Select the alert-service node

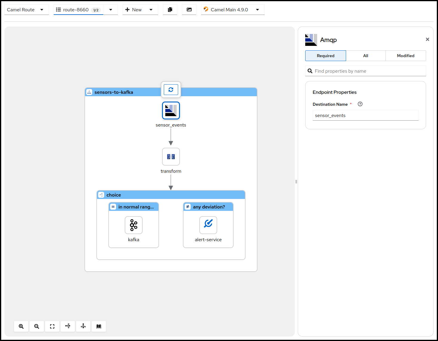[208, 225]
